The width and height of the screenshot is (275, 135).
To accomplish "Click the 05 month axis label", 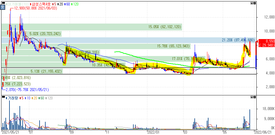I will click(x=225, y=132).
